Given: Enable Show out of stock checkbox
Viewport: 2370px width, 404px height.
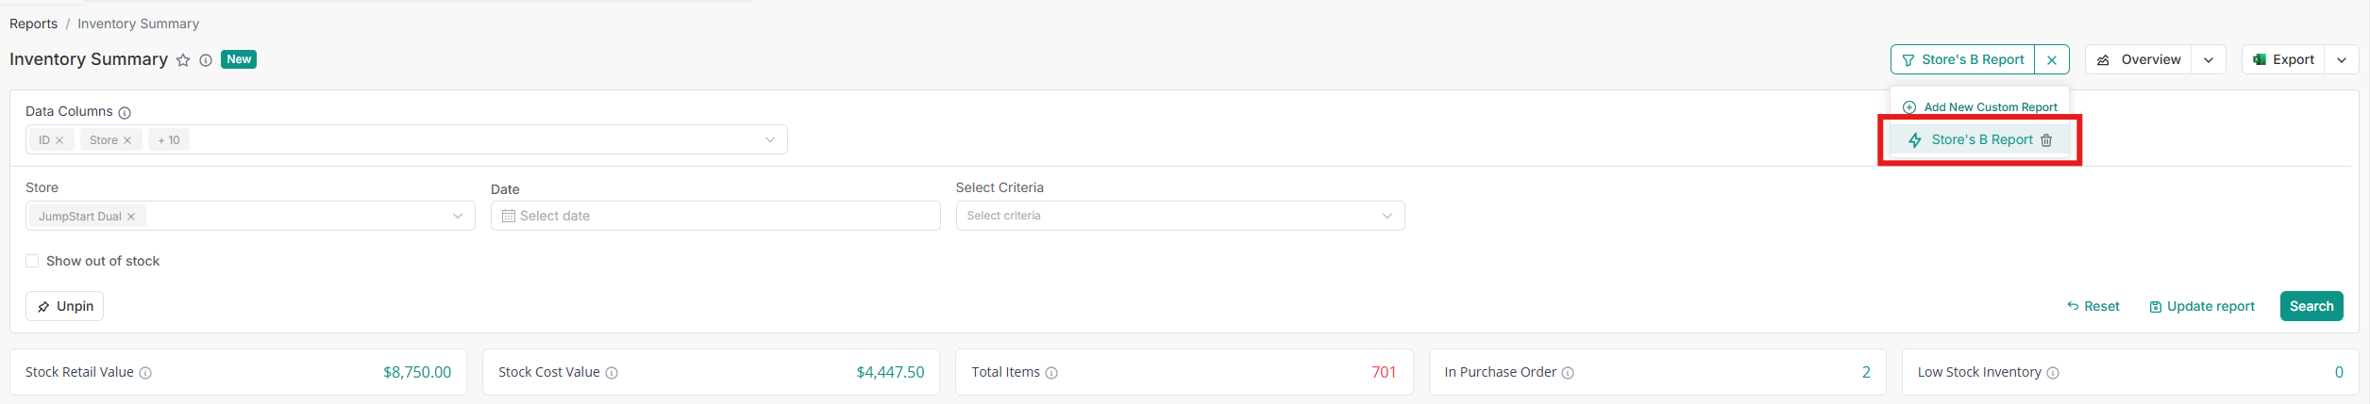Looking at the screenshot, I should pos(32,261).
